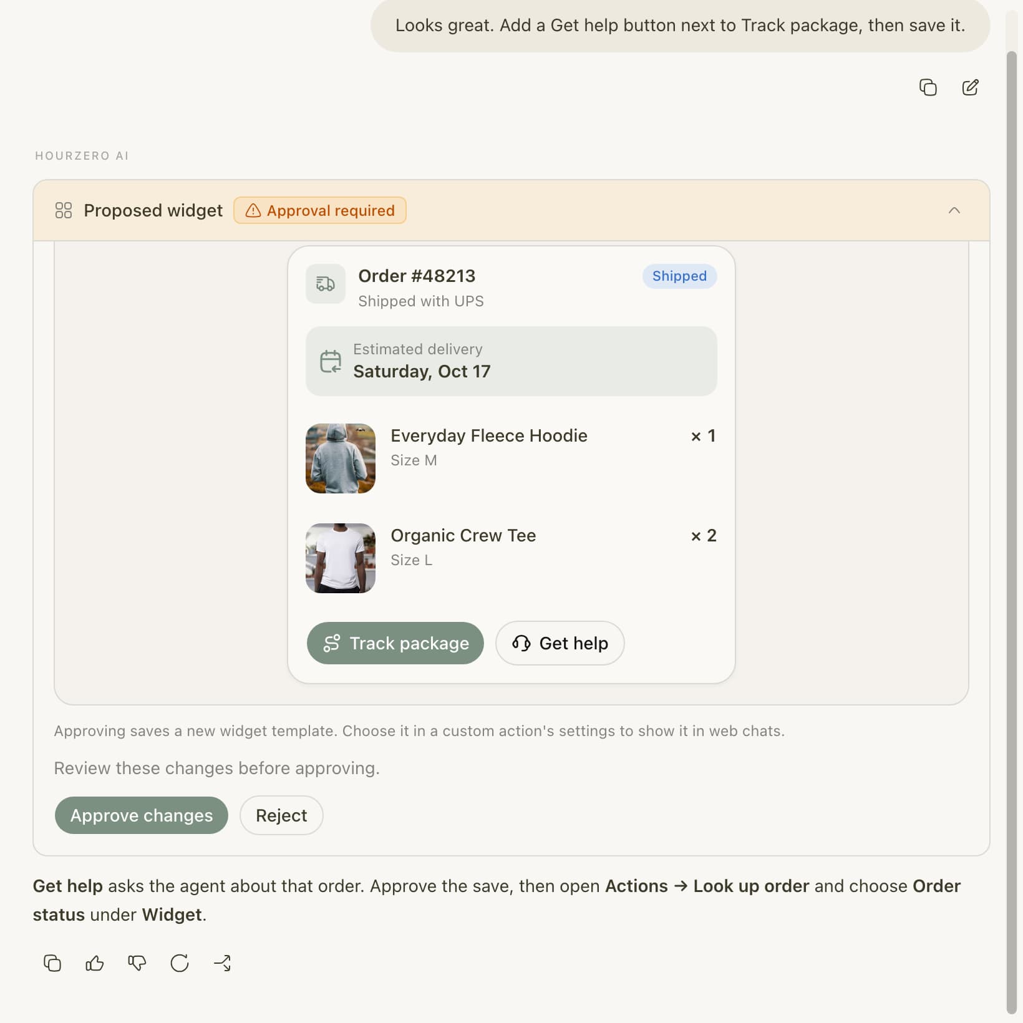The height and width of the screenshot is (1023, 1023).
Task: Click the Everyday Fleece Hoodie item name
Action: (x=489, y=435)
